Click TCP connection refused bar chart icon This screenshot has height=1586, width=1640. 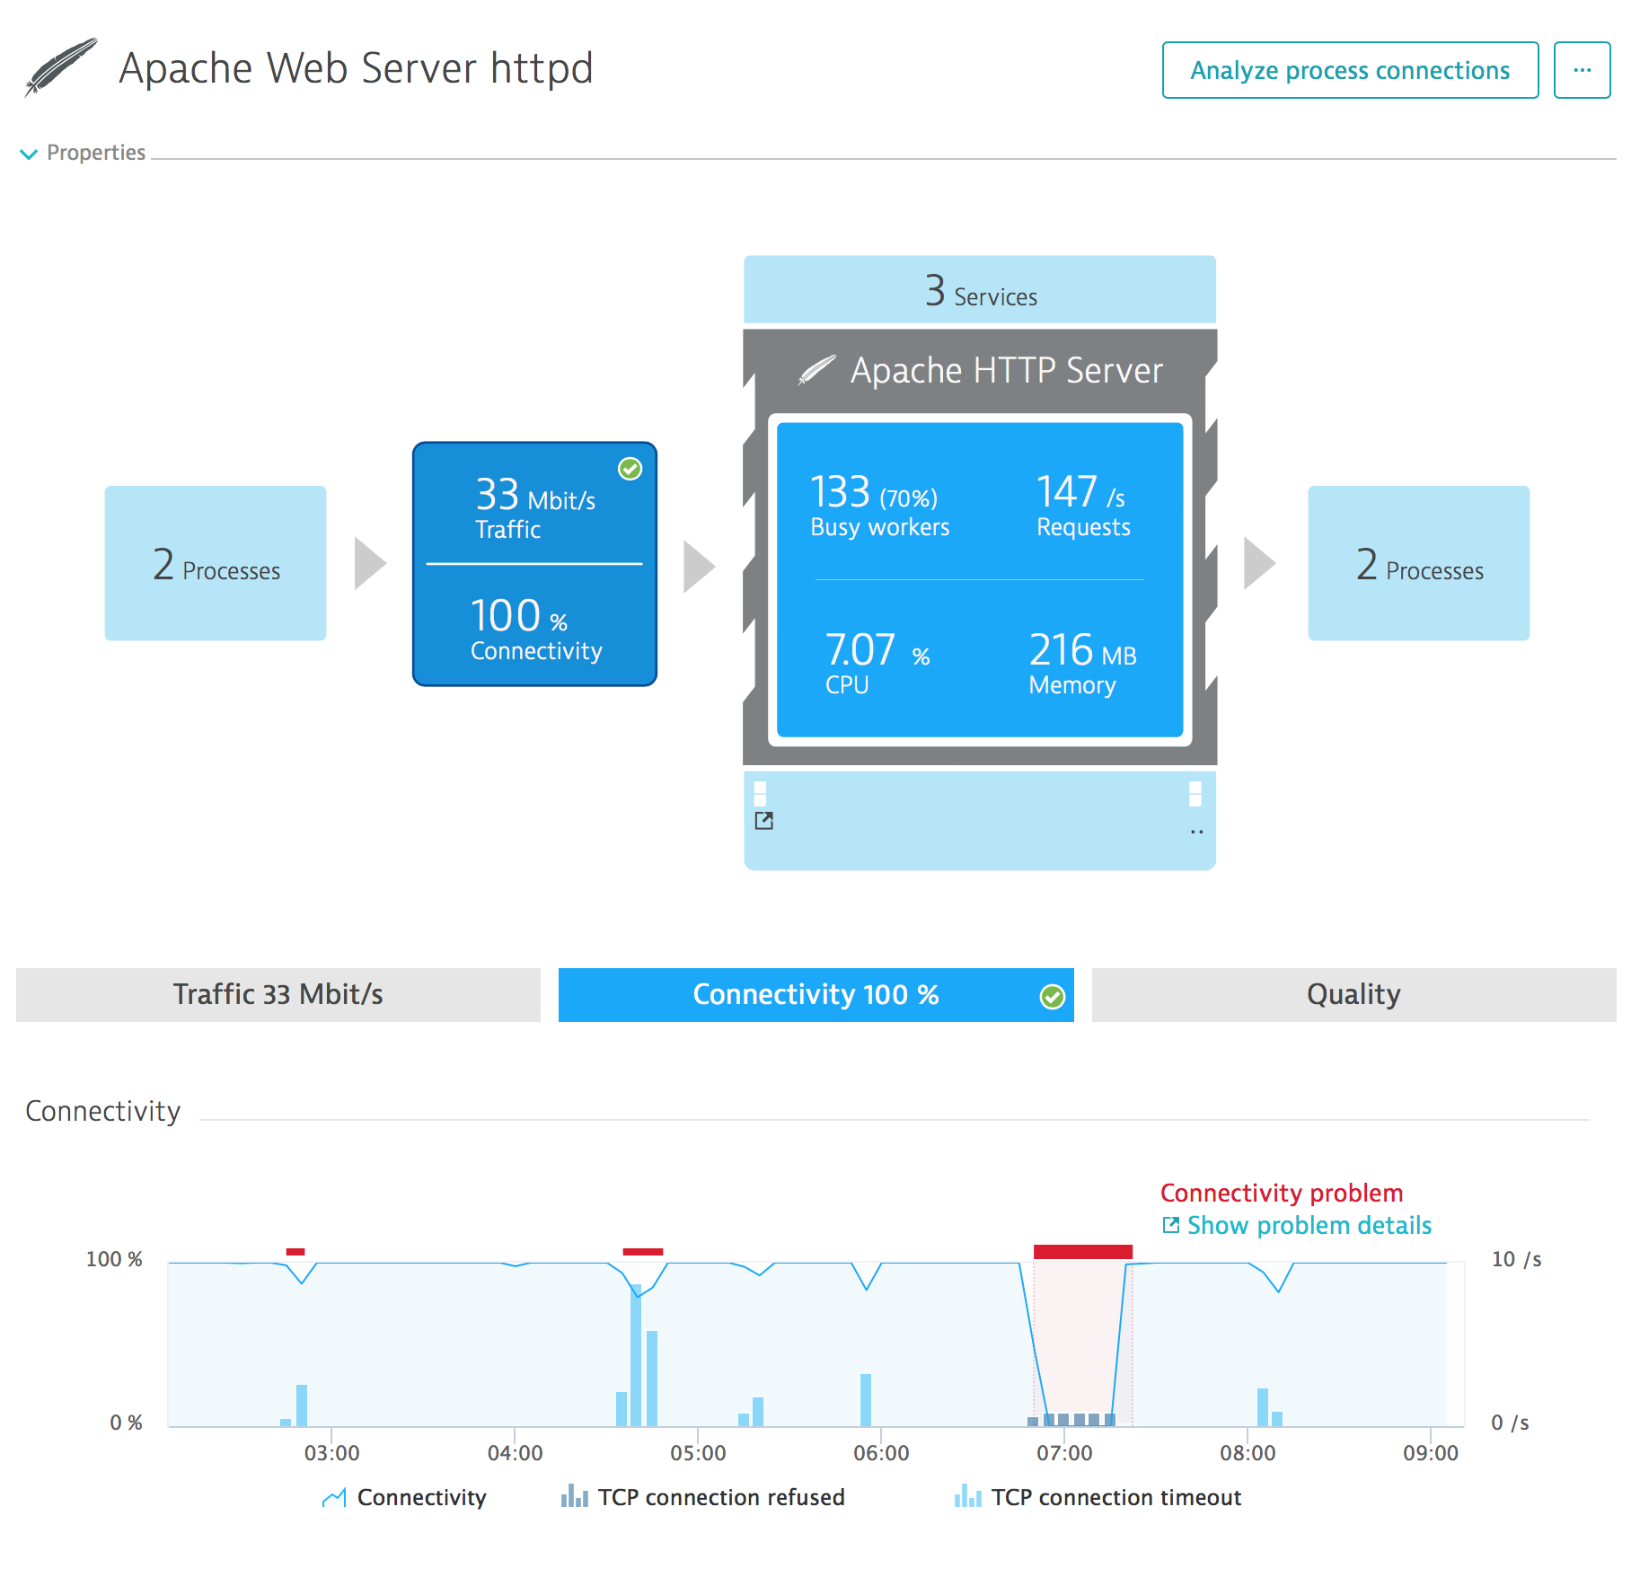(x=575, y=1496)
